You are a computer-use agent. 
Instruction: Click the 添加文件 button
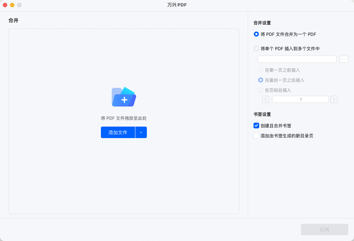click(x=118, y=132)
